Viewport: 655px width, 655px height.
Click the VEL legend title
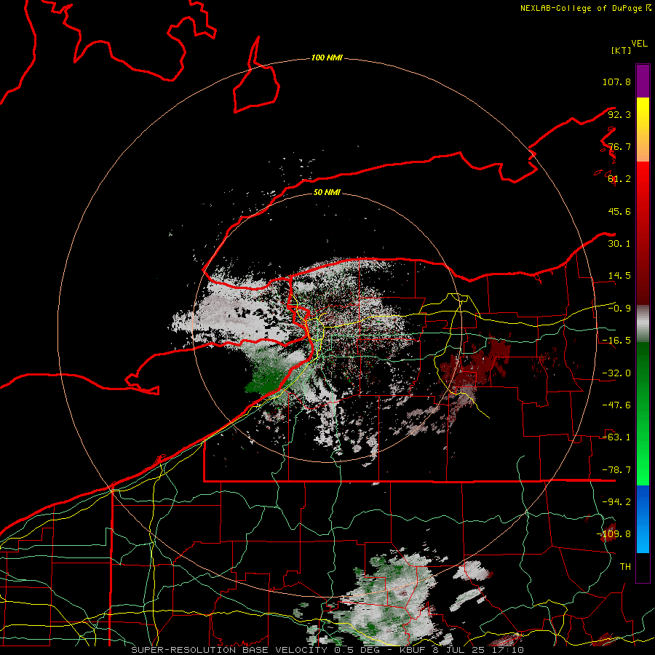[x=639, y=44]
